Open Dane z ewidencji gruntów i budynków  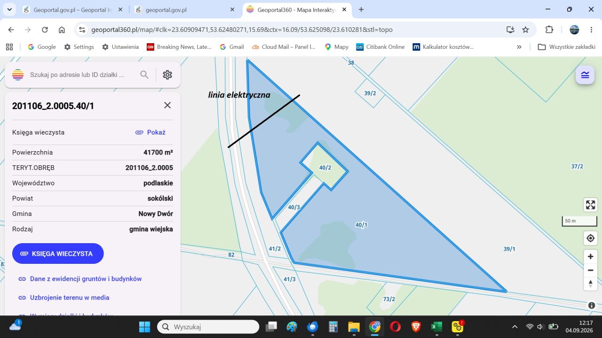click(x=80, y=279)
